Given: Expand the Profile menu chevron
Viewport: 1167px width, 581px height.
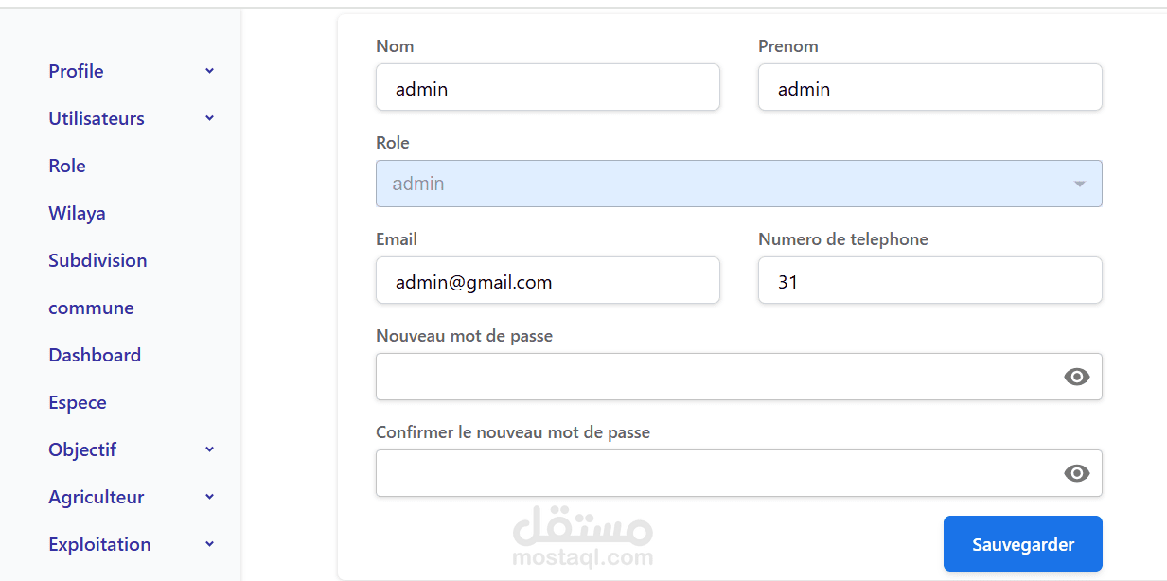Looking at the screenshot, I should point(209,71).
